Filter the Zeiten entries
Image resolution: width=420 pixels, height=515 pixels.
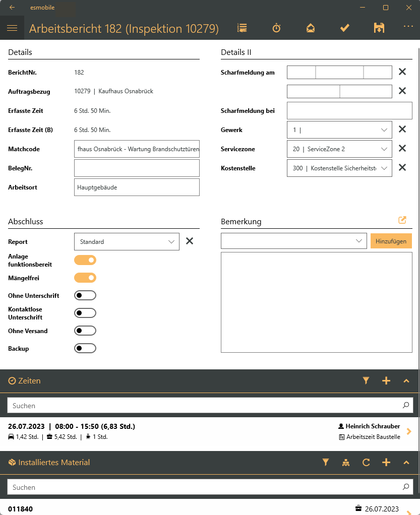pyautogui.click(x=366, y=380)
